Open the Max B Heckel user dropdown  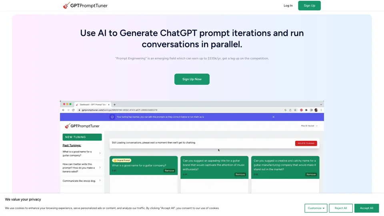309,126
